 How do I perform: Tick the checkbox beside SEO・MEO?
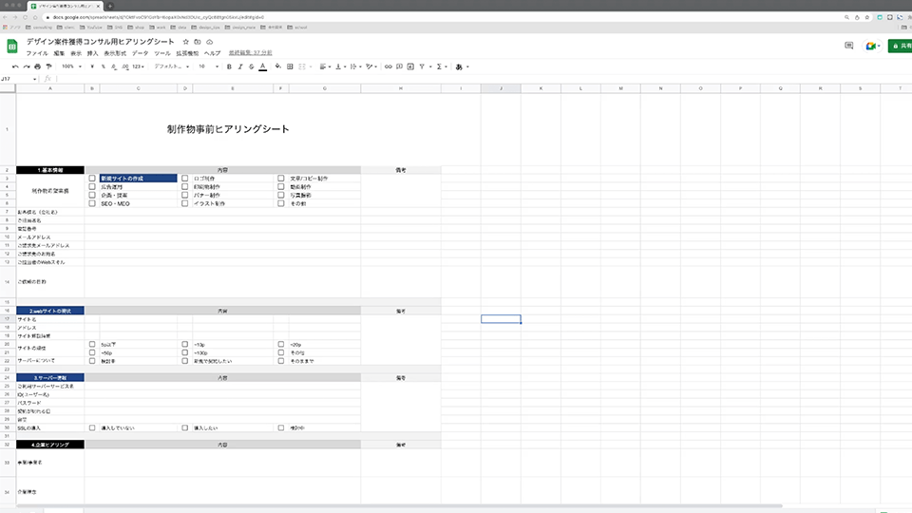point(92,204)
